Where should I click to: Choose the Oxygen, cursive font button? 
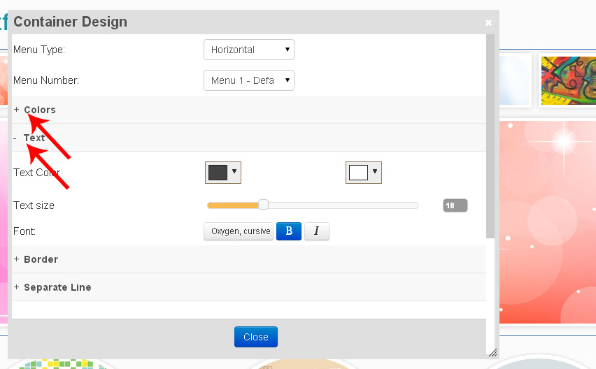239,231
